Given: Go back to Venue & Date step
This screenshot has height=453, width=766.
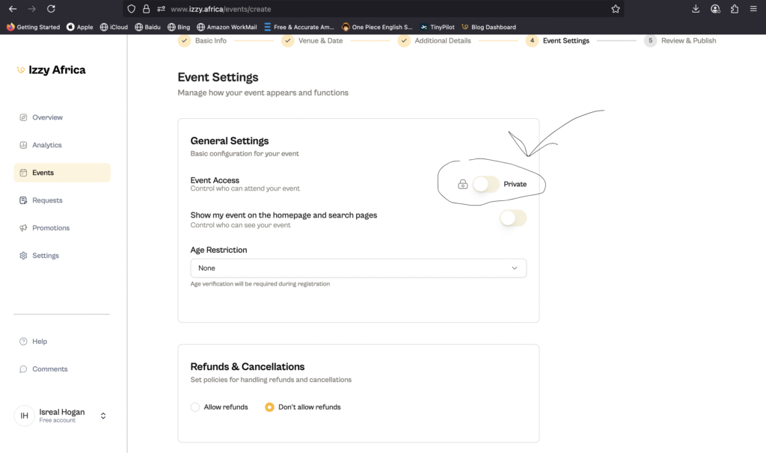Looking at the screenshot, I should click(x=313, y=40).
